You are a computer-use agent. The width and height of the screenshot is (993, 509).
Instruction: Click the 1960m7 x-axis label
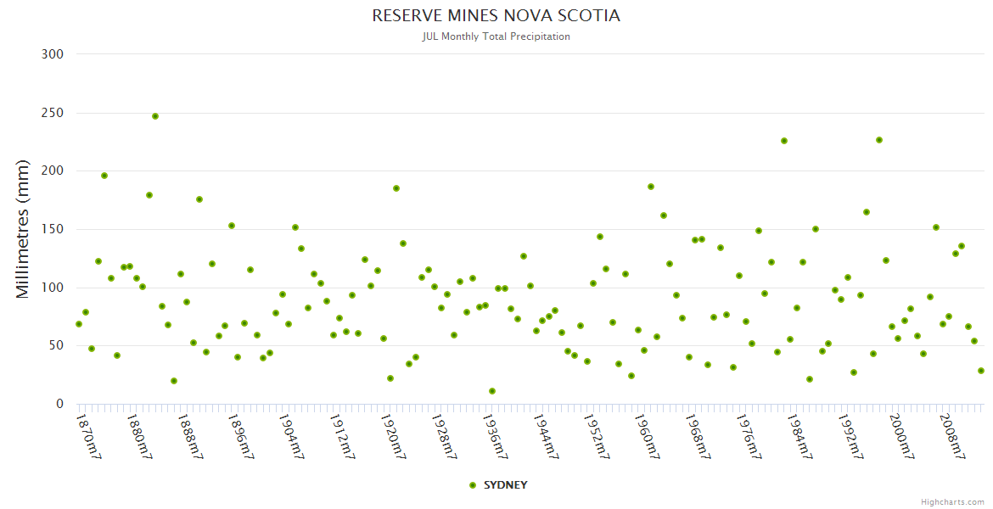(x=648, y=436)
